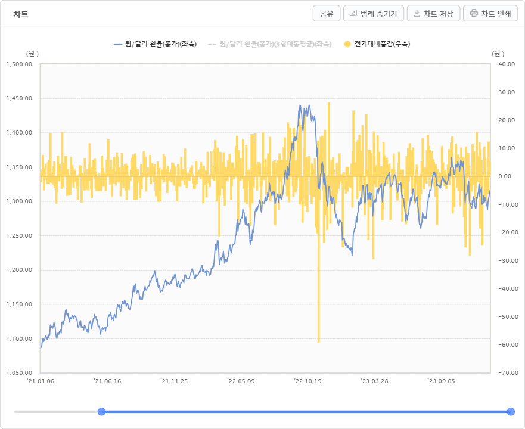
Task: Click the 1,500.00 left axis label
Action: tap(19, 64)
